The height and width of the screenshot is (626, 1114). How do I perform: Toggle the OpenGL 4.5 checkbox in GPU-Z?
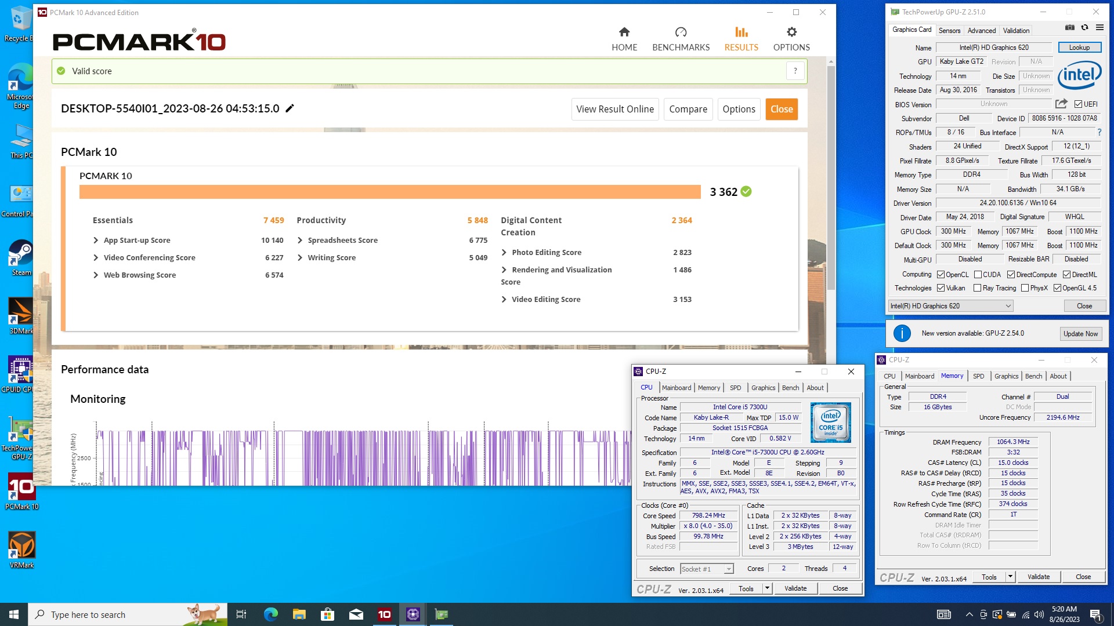point(1057,288)
